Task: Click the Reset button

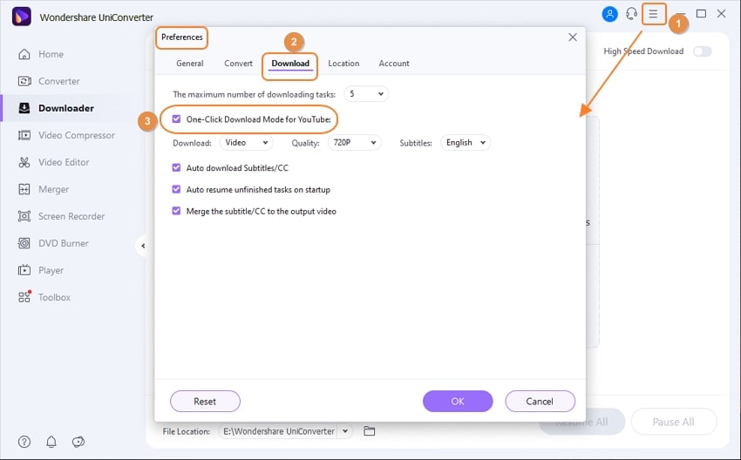Action: click(205, 402)
